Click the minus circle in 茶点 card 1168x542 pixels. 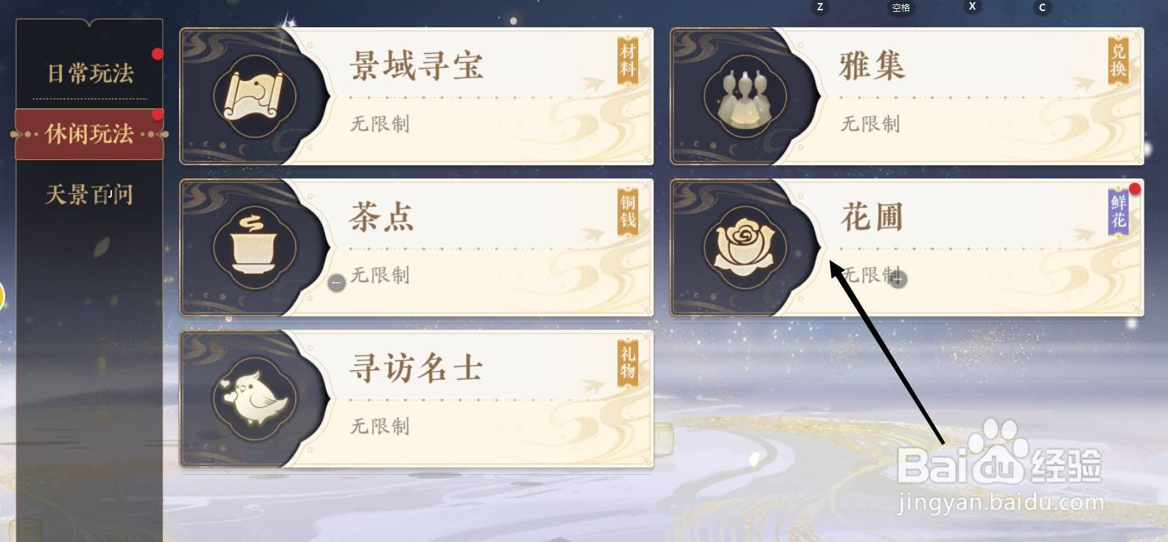[336, 282]
